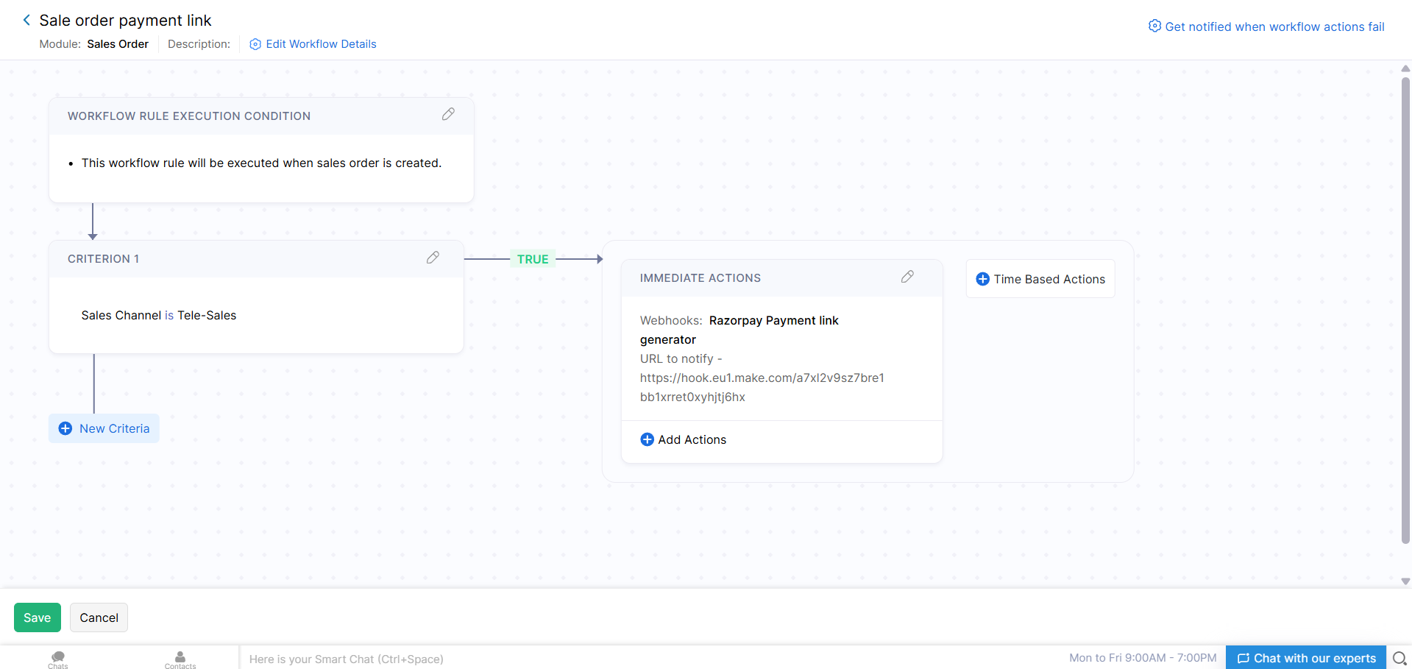1412x669 pixels.
Task: Click scrollbar down arrow
Action: (x=1405, y=581)
